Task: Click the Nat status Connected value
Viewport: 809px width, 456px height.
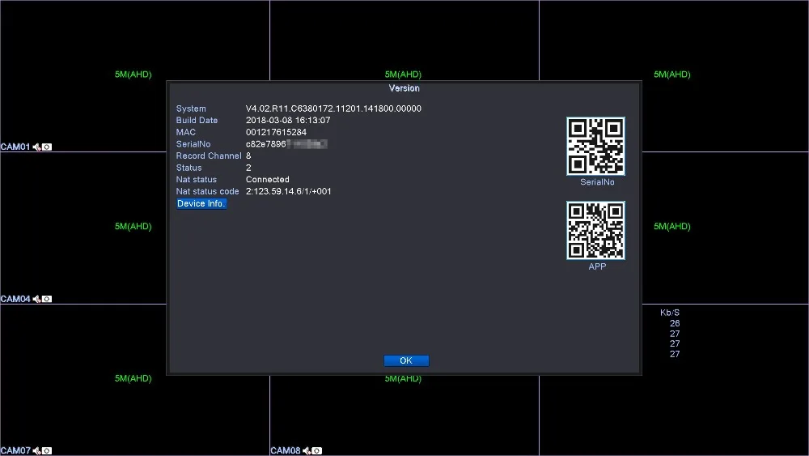Action: [x=267, y=179]
